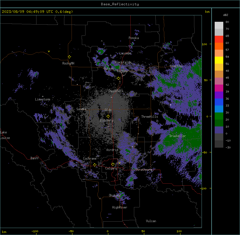Choose the light gray 80 dBZ swatch
Image resolution: width=240 pixels, height=235 pixels.
point(219,25)
